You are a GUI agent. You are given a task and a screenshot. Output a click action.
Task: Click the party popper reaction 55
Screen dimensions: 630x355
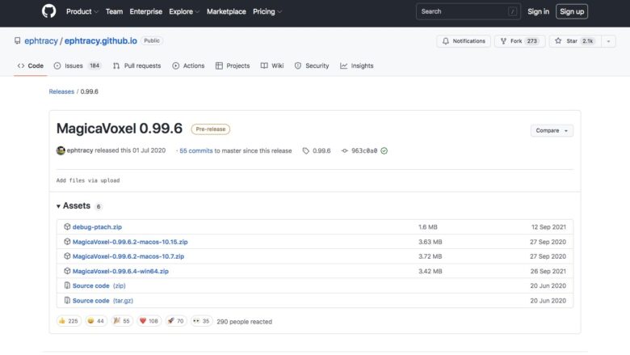coord(122,321)
